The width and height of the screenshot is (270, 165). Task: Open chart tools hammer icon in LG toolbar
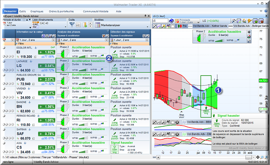coord(233,21)
